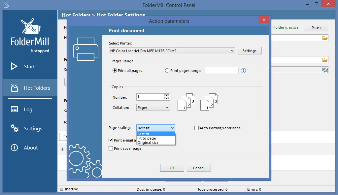Go to About menu item
Viewport: 338px width, 195px height.
[x=31, y=148]
